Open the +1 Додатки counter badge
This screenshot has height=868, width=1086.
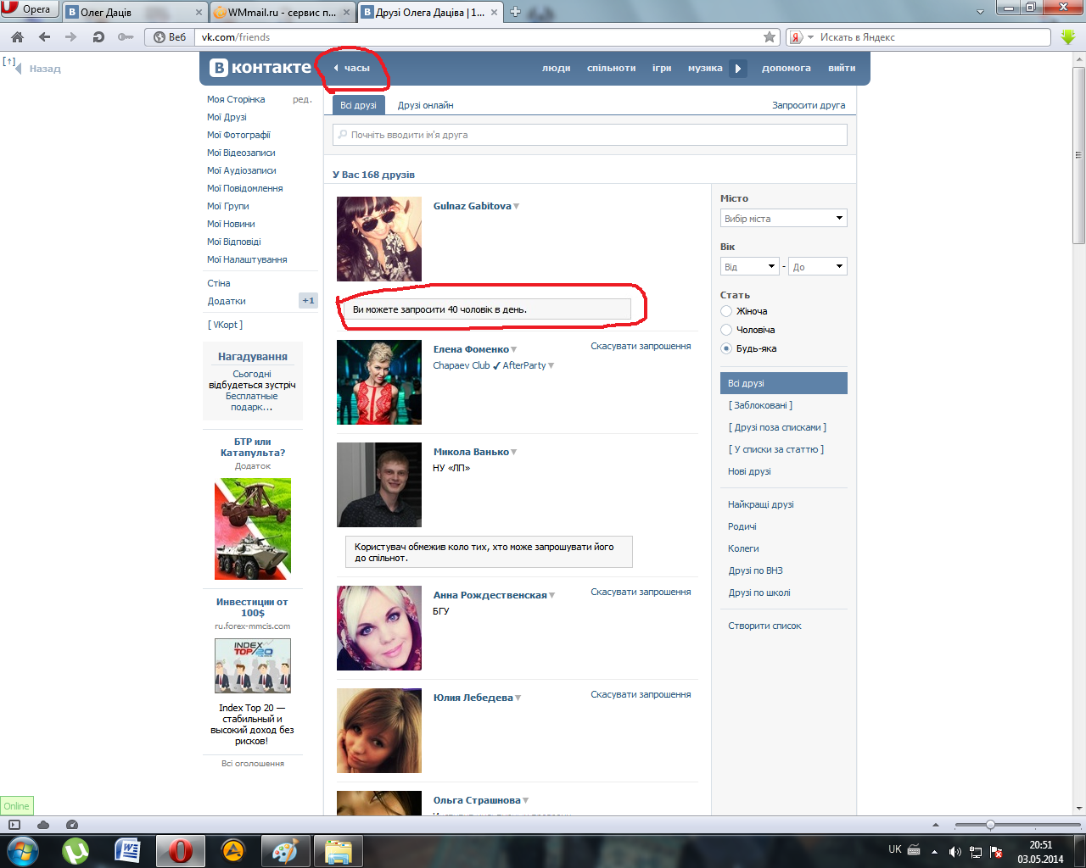[308, 301]
